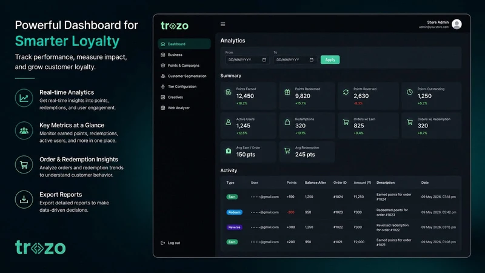Open the Store Admin avatar
The width and height of the screenshot is (485, 273).
(x=457, y=24)
